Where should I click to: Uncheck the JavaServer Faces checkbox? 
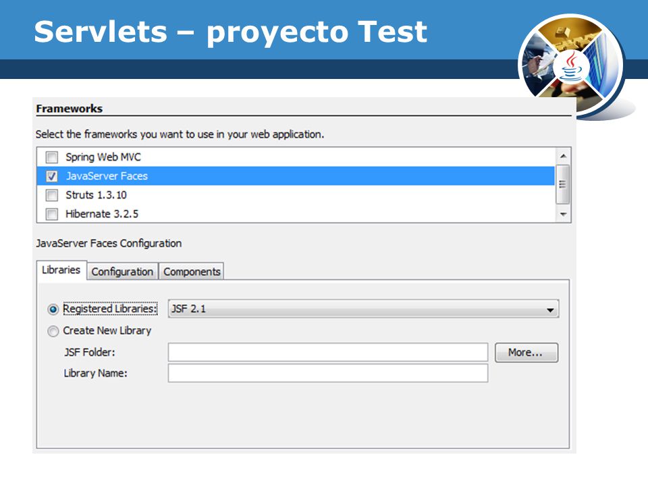coord(52,176)
